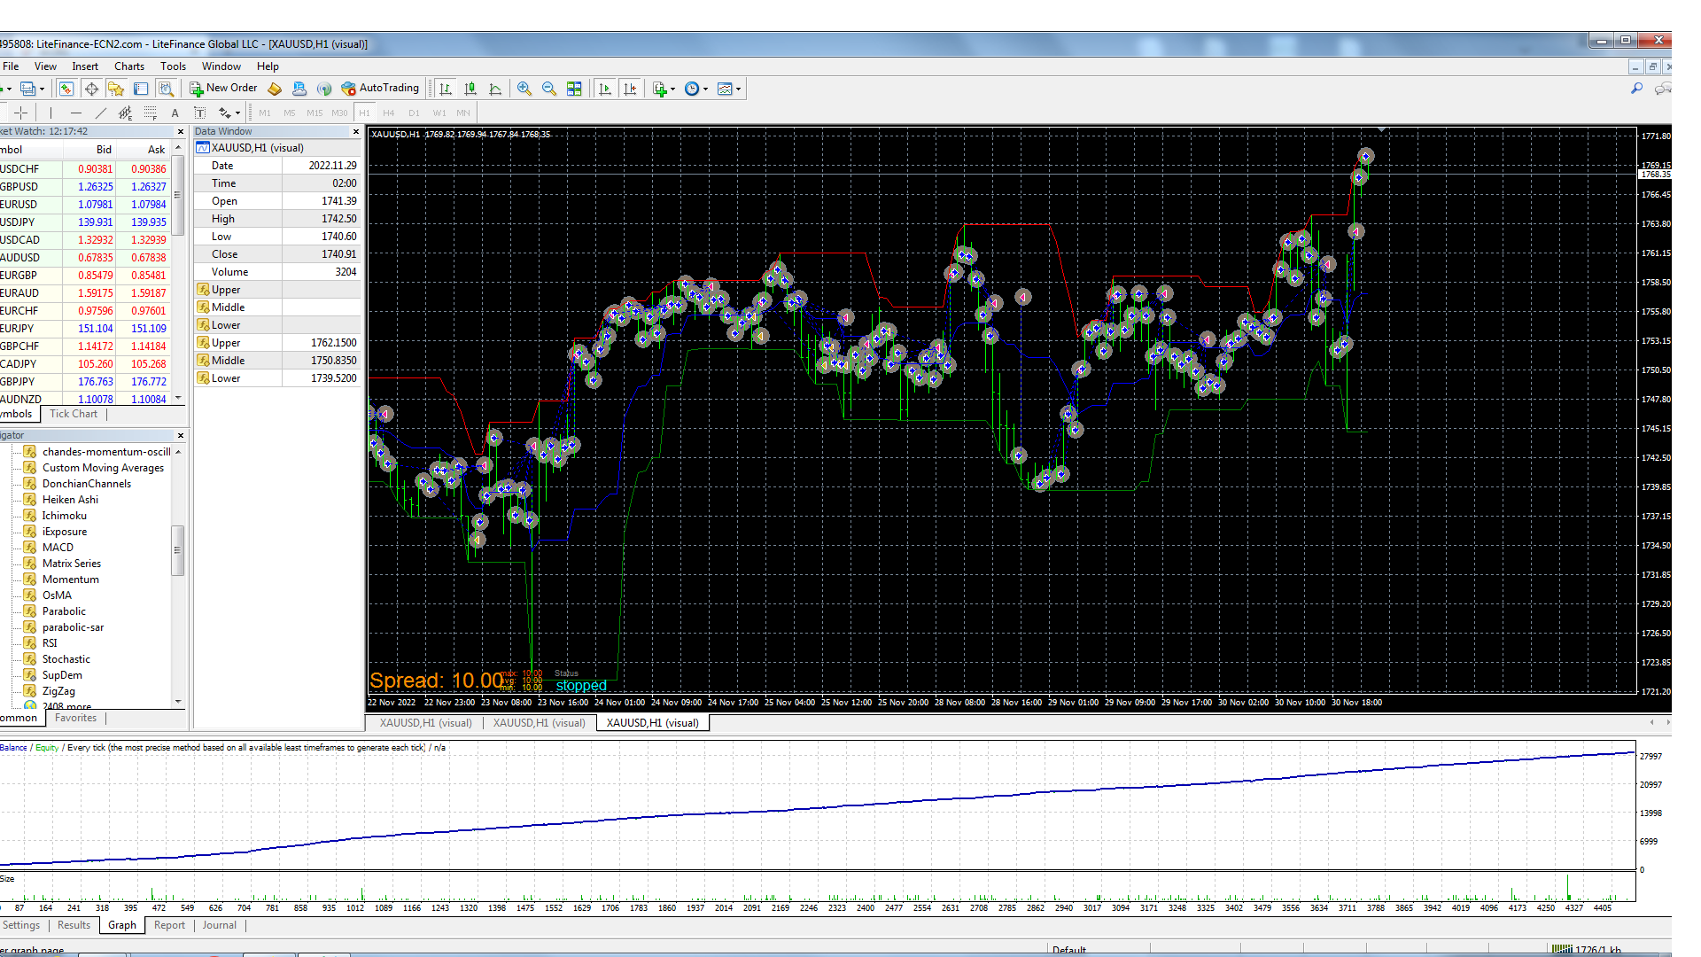This screenshot has width=1701, height=957.
Task: Expand the Templates dropdown arrow
Action: click(x=738, y=89)
